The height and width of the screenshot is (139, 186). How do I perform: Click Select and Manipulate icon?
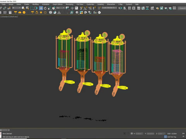point(72,8)
